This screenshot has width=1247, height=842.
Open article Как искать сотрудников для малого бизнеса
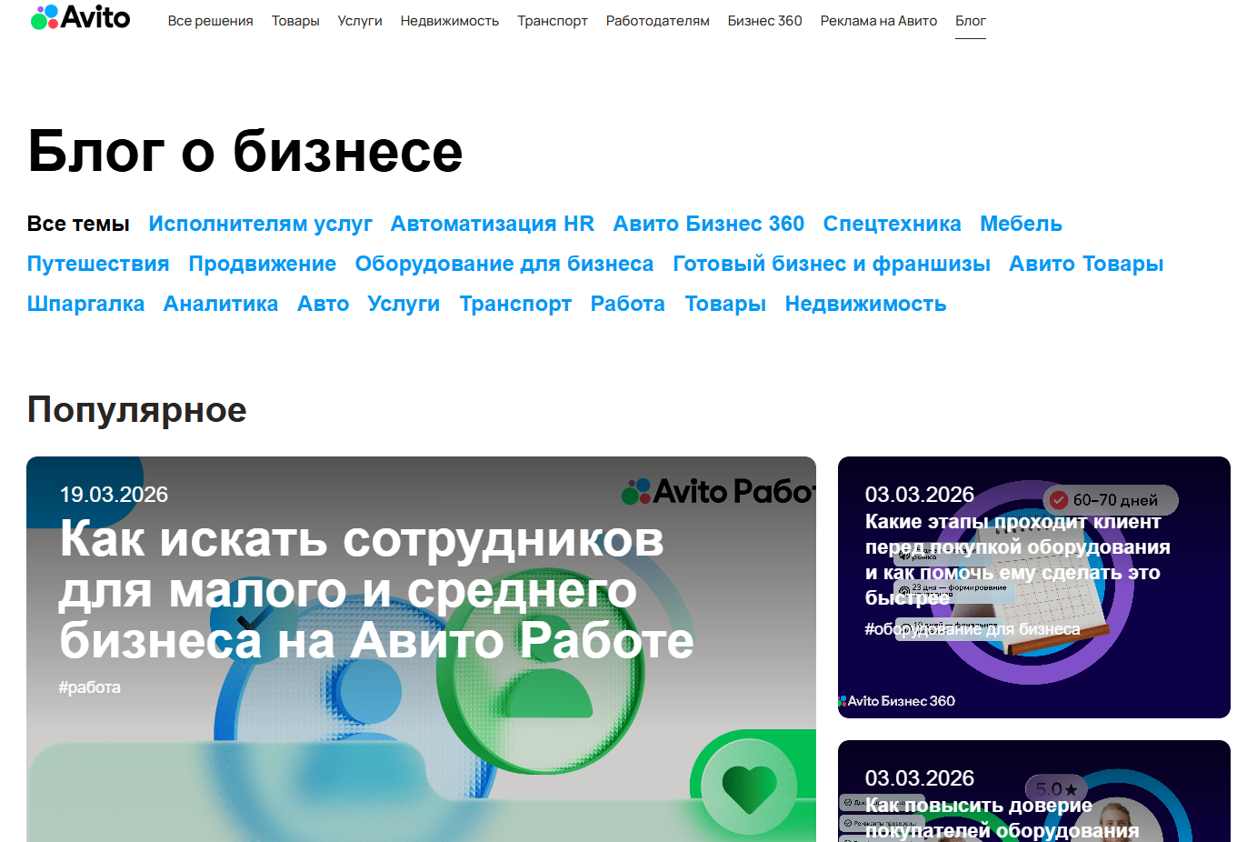(x=376, y=590)
